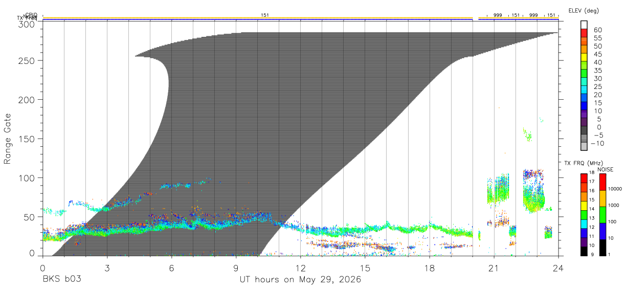
Task: Click the -10 label on ELEV colorbar
Action: [x=597, y=143]
